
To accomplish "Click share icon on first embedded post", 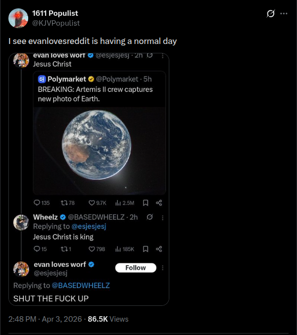I will (159, 203).
